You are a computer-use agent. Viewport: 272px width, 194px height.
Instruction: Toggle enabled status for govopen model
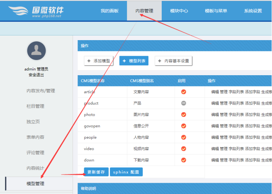184,126
